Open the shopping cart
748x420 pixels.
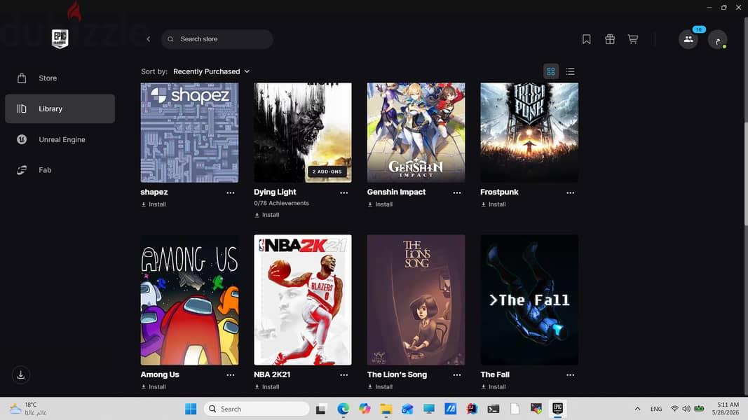632,39
